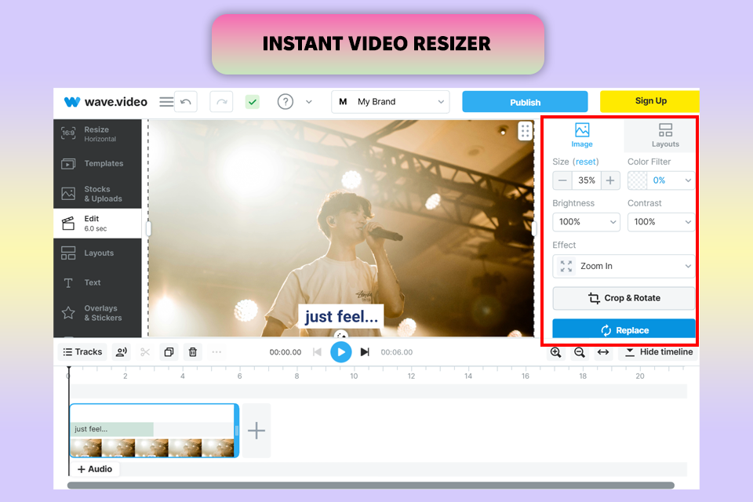Viewport: 753px width, 502px height.
Task: Open the Tracks list button
Action: (x=82, y=352)
